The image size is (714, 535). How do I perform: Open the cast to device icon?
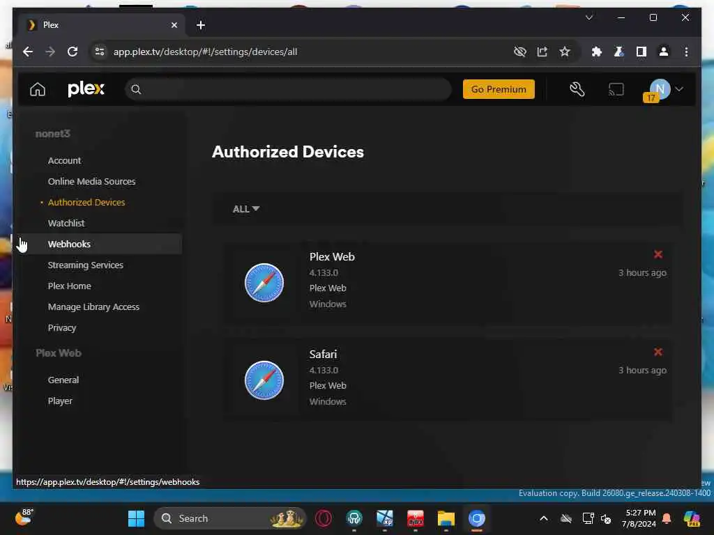coord(616,89)
